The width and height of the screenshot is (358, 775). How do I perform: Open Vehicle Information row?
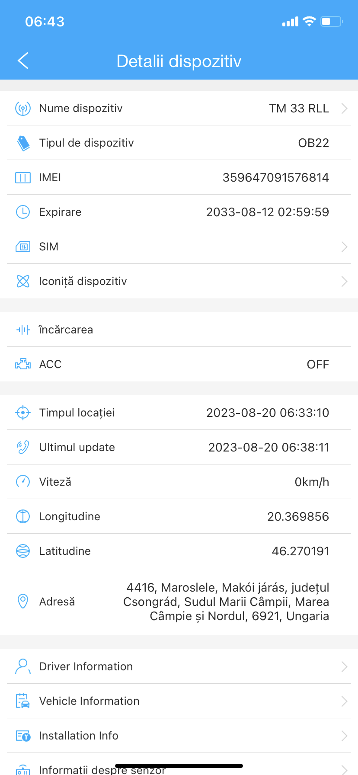coord(179,701)
